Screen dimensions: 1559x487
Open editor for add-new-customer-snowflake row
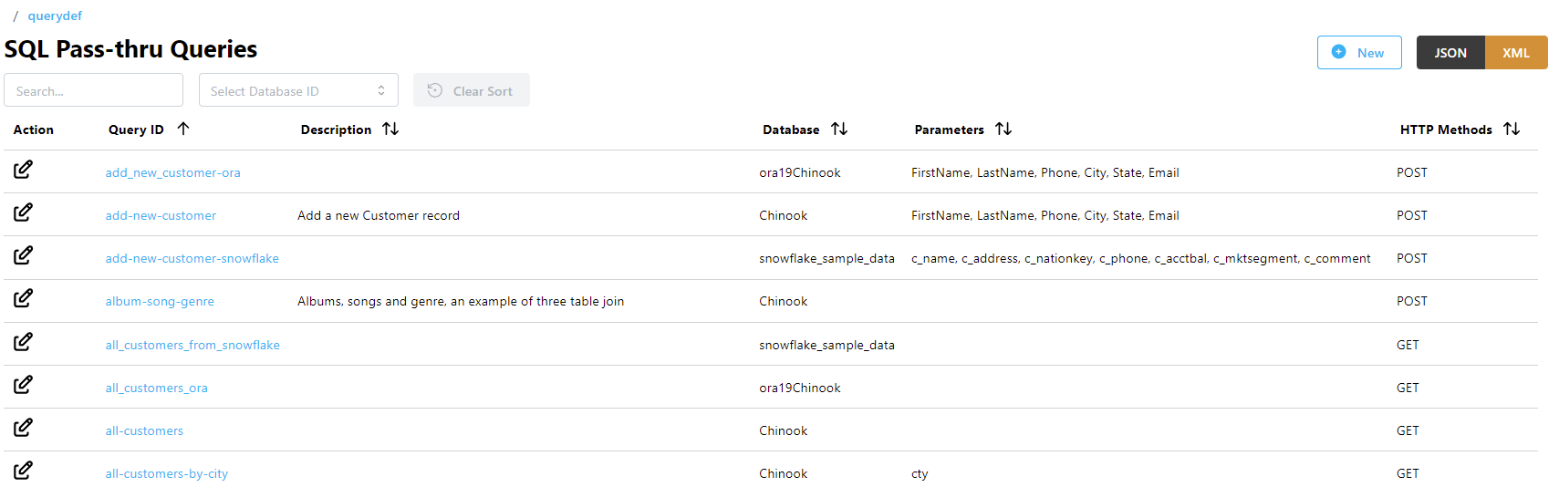pyautogui.click(x=23, y=255)
